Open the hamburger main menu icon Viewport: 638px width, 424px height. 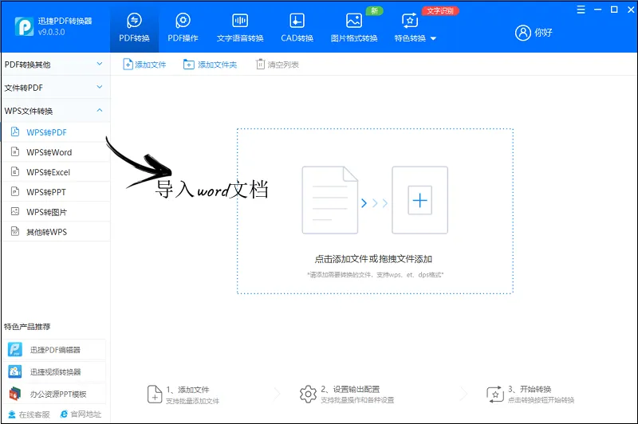pyautogui.click(x=581, y=10)
